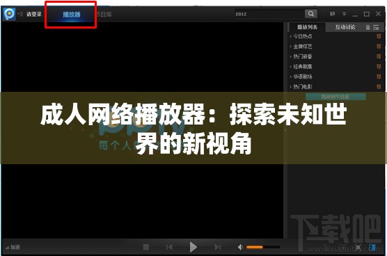The height and width of the screenshot is (256, 387).
Task: Click the search field containing 2012
Action: pos(269,14)
